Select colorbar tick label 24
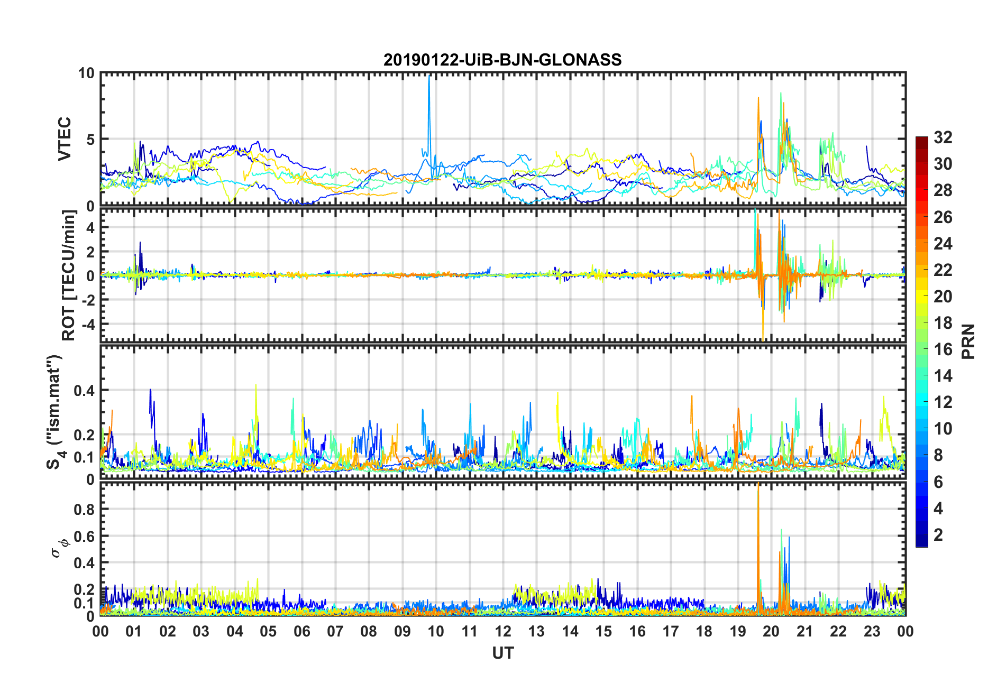The width and height of the screenshot is (1006, 683). coord(943,244)
